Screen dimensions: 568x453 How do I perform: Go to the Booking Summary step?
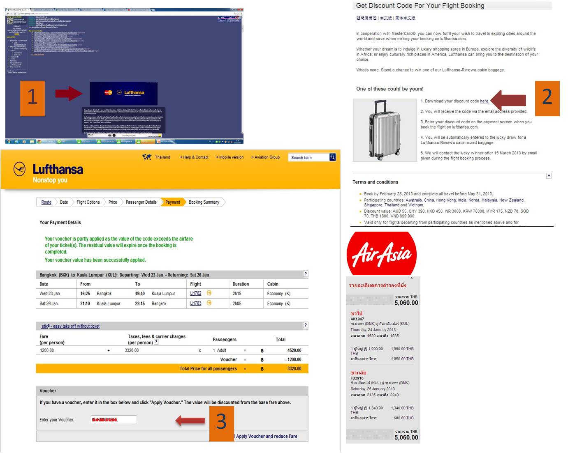click(x=204, y=202)
